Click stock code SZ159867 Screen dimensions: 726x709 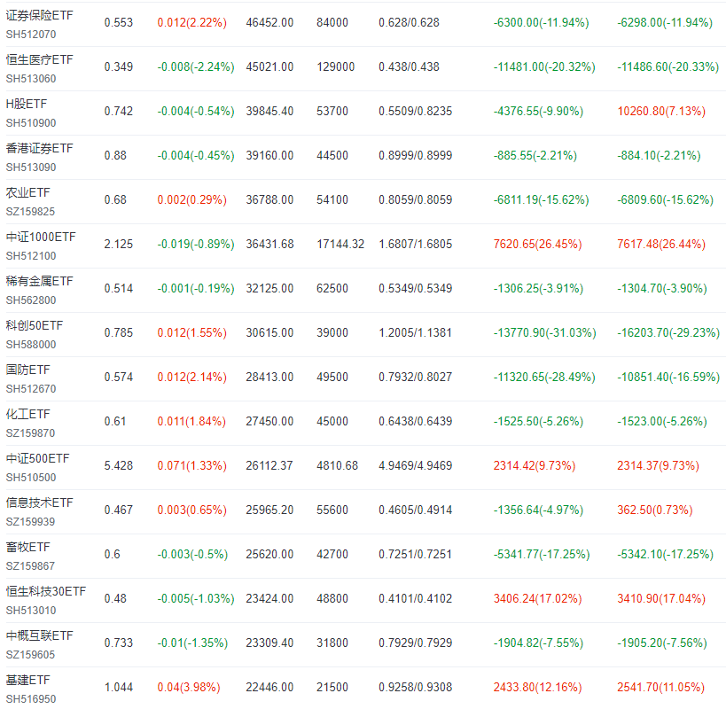point(30,566)
